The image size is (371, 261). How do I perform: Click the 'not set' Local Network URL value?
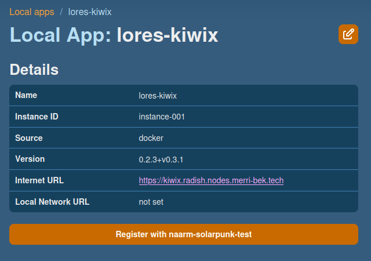(151, 202)
